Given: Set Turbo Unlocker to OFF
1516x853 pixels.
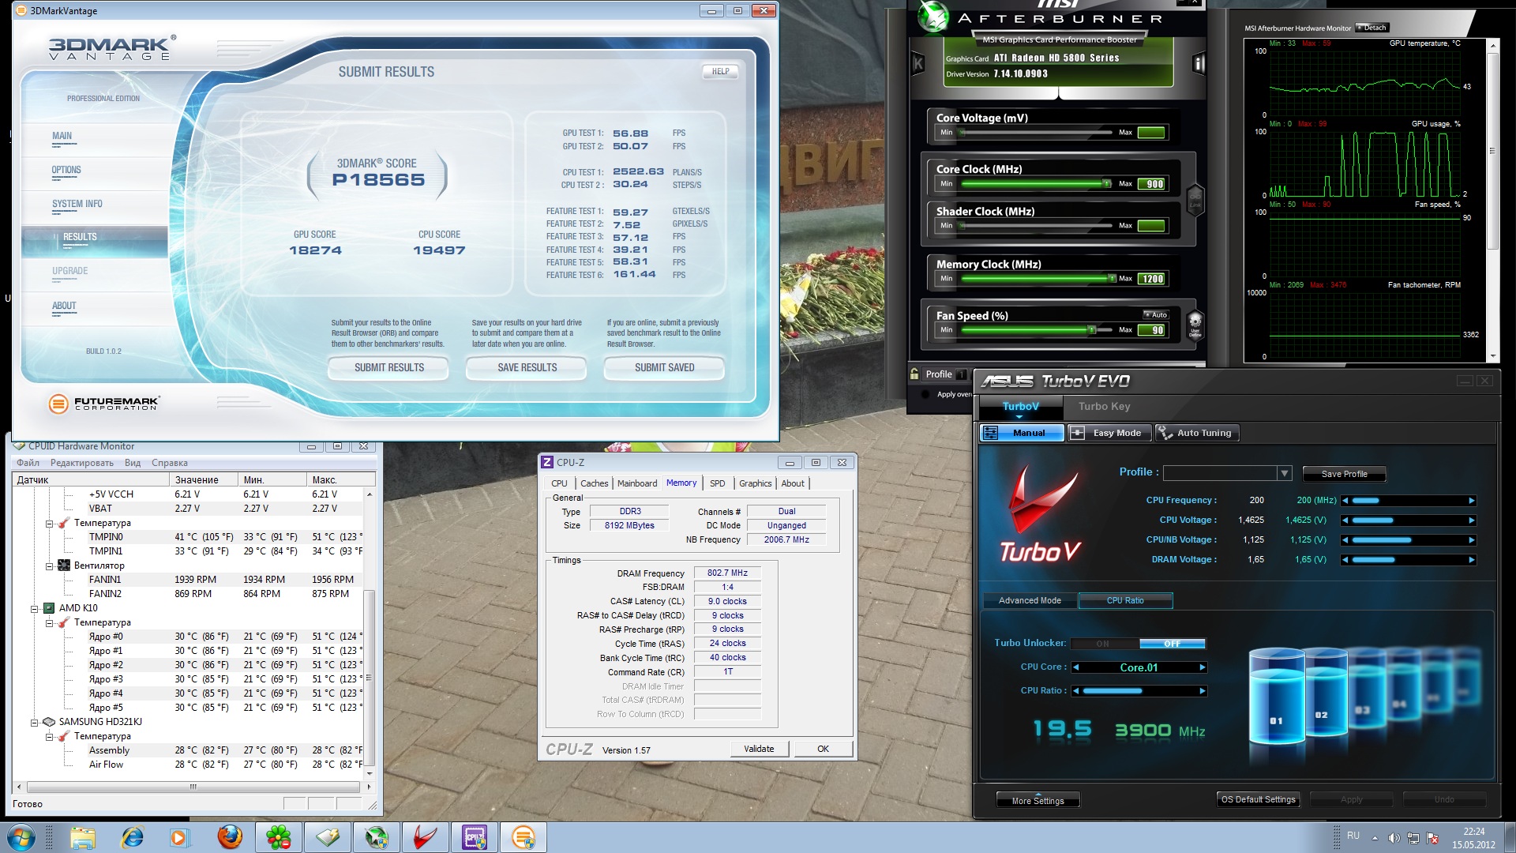Looking at the screenshot, I should pos(1173,644).
